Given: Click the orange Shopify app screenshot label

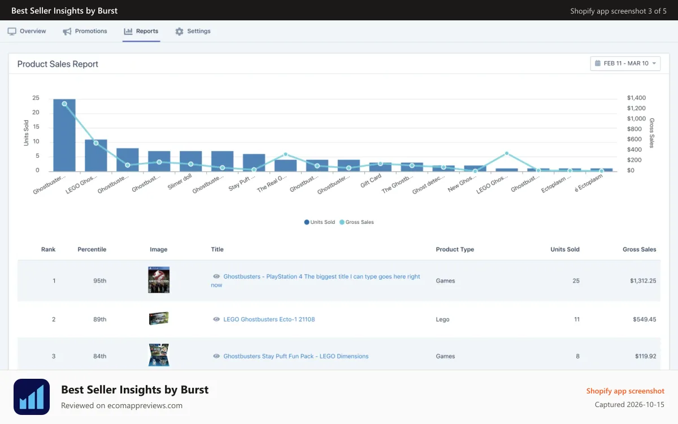Looking at the screenshot, I should tap(625, 391).
